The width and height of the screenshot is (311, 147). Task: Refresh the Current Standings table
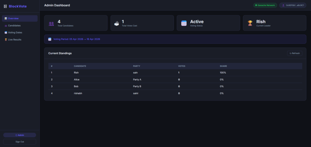[x=295, y=53]
